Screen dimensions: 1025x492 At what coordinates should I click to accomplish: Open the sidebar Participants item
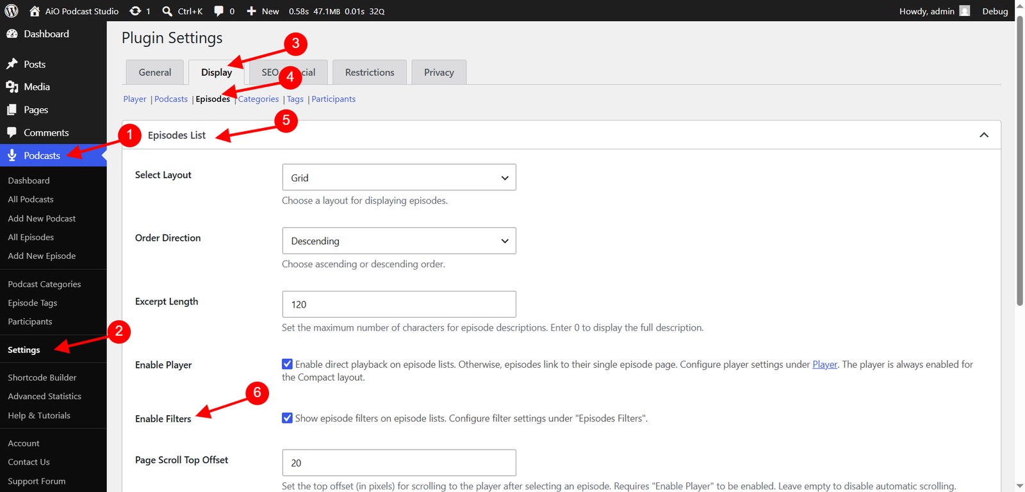[30, 322]
